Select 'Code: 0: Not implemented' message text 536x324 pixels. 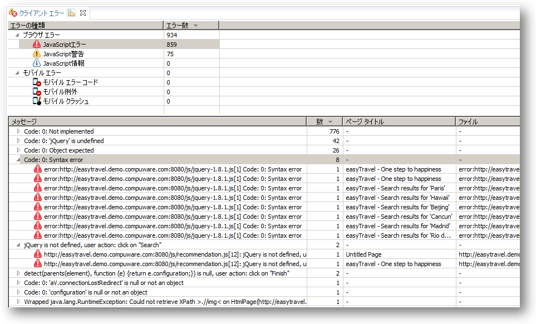(x=59, y=131)
